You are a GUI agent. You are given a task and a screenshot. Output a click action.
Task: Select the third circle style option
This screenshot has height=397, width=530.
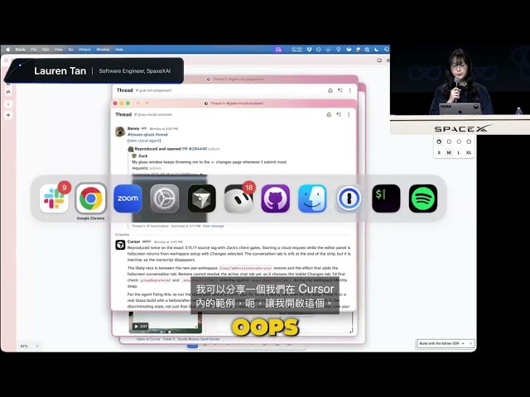[x=459, y=141]
